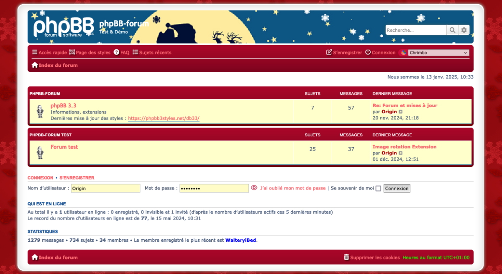Click Supprimer les cookies
502x274 pixels.
coord(371,257)
